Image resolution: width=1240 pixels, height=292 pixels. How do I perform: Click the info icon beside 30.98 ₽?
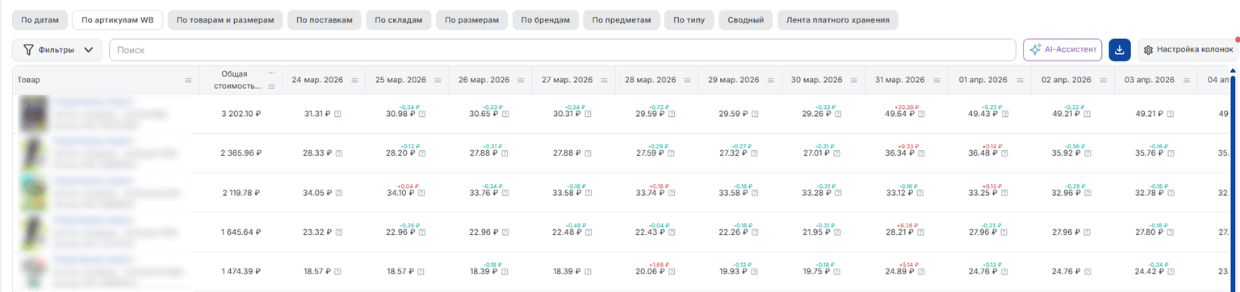[x=422, y=114]
